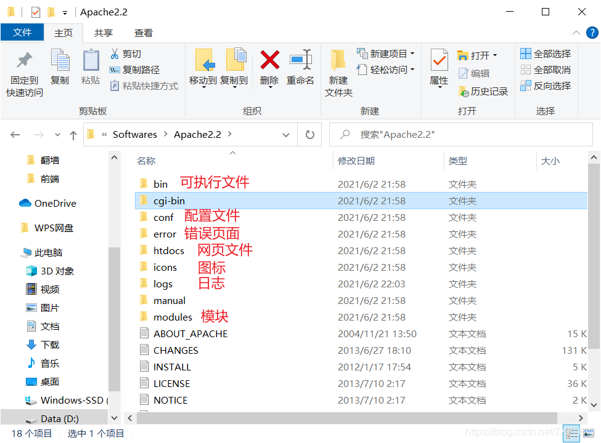Viewport: 601px width, 443px height.
Task: Open History (历史记录)
Action: coord(483,92)
